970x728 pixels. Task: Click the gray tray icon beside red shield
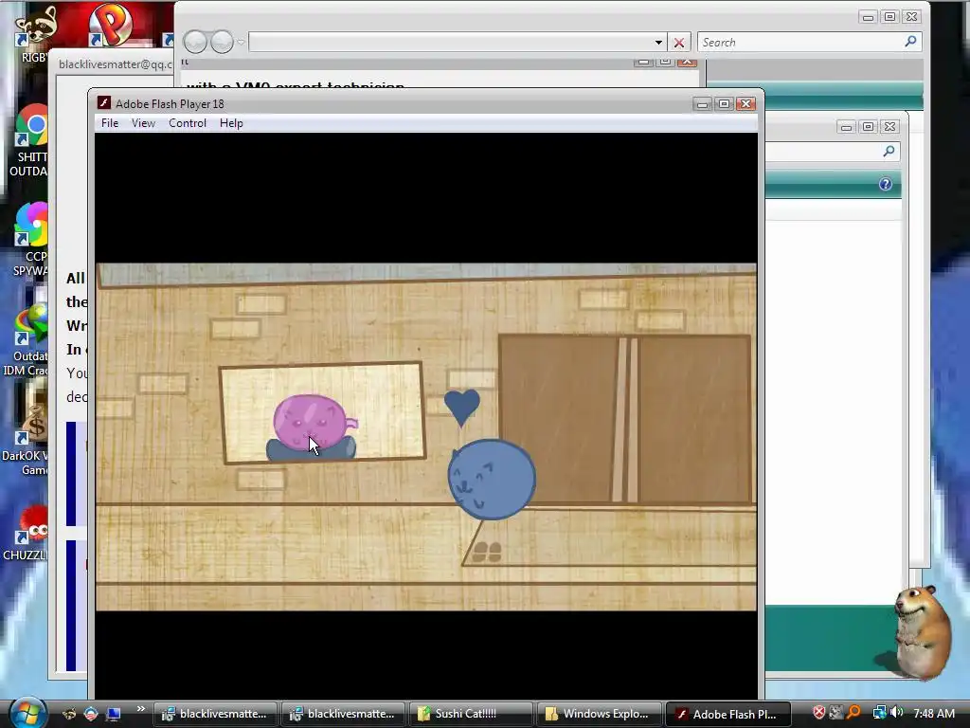(x=836, y=713)
